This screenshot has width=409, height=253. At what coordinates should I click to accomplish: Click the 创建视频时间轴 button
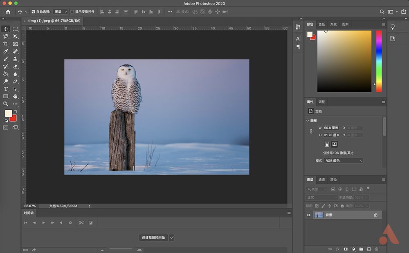point(153,237)
